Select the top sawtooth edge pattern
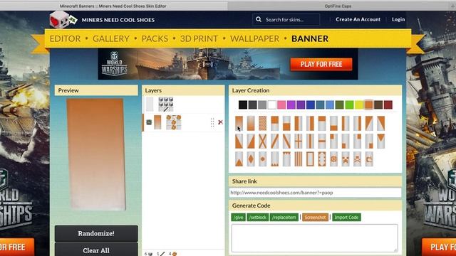This screenshot has width=456, height=256. click(286, 159)
